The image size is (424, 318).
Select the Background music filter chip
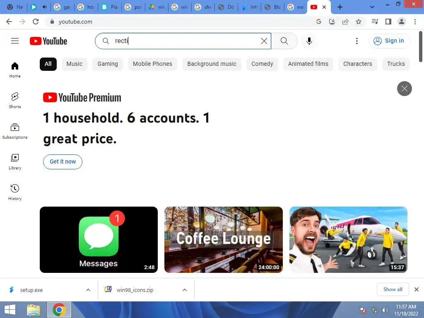212,64
